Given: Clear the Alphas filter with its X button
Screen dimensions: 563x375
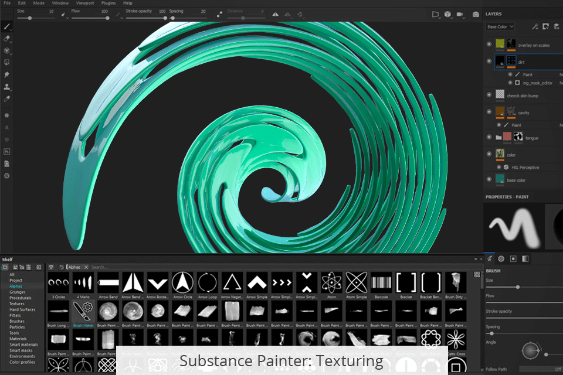Looking at the screenshot, I should coord(85,267).
